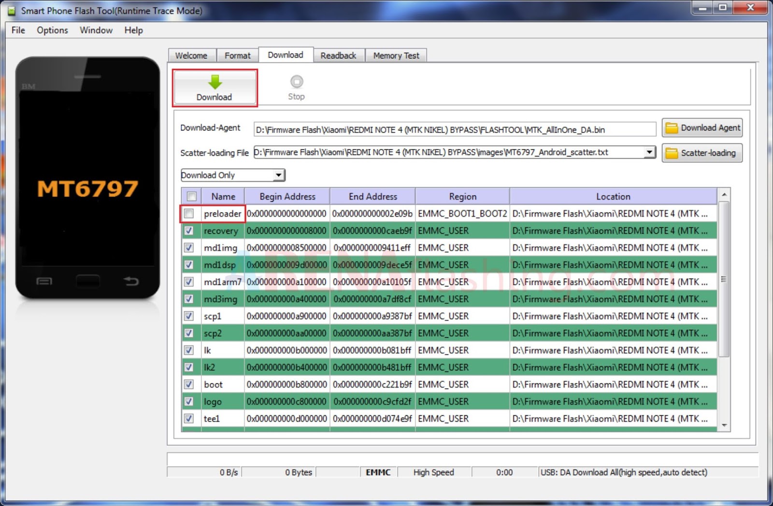
Task: Open the Options menu
Action: 52,30
